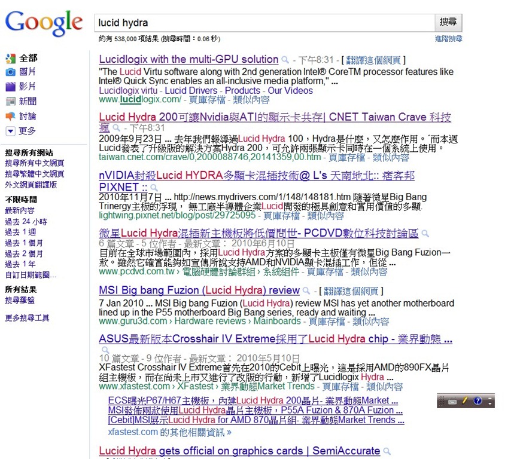The image size is (520, 459).
Task: Switch to 討論 discussion results
Action: pos(28,116)
